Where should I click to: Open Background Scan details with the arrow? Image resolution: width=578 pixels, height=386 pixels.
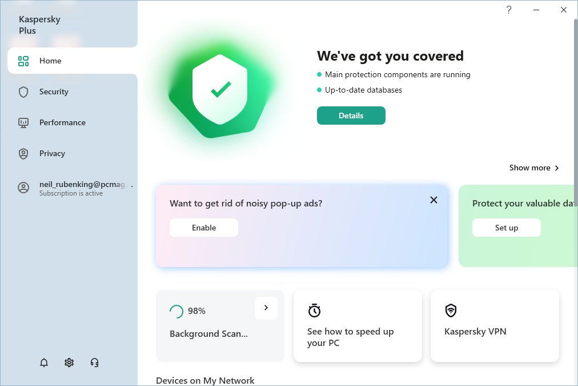266,308
